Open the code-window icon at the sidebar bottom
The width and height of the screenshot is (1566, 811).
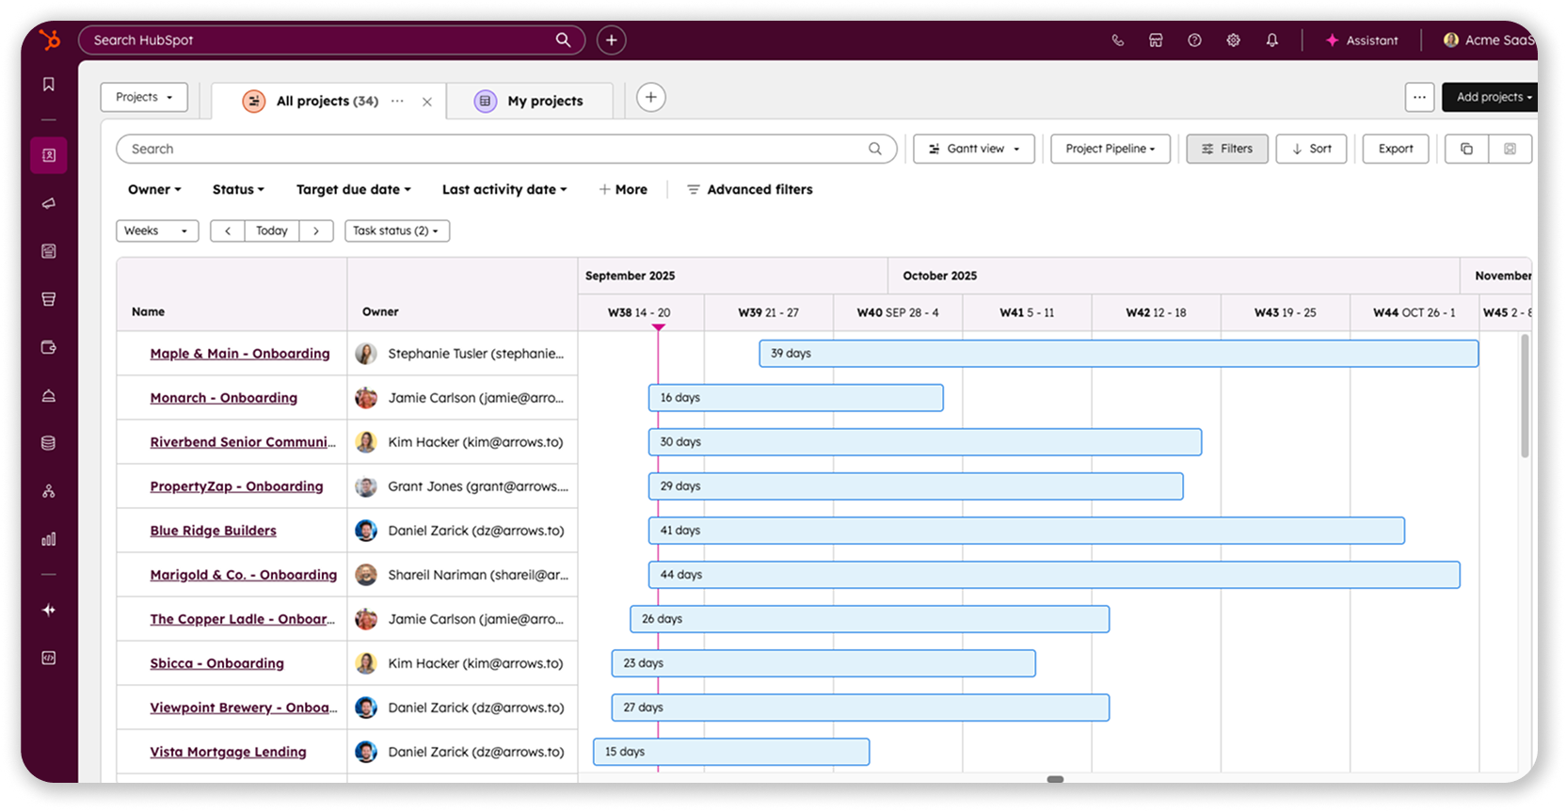pos(49,658)
